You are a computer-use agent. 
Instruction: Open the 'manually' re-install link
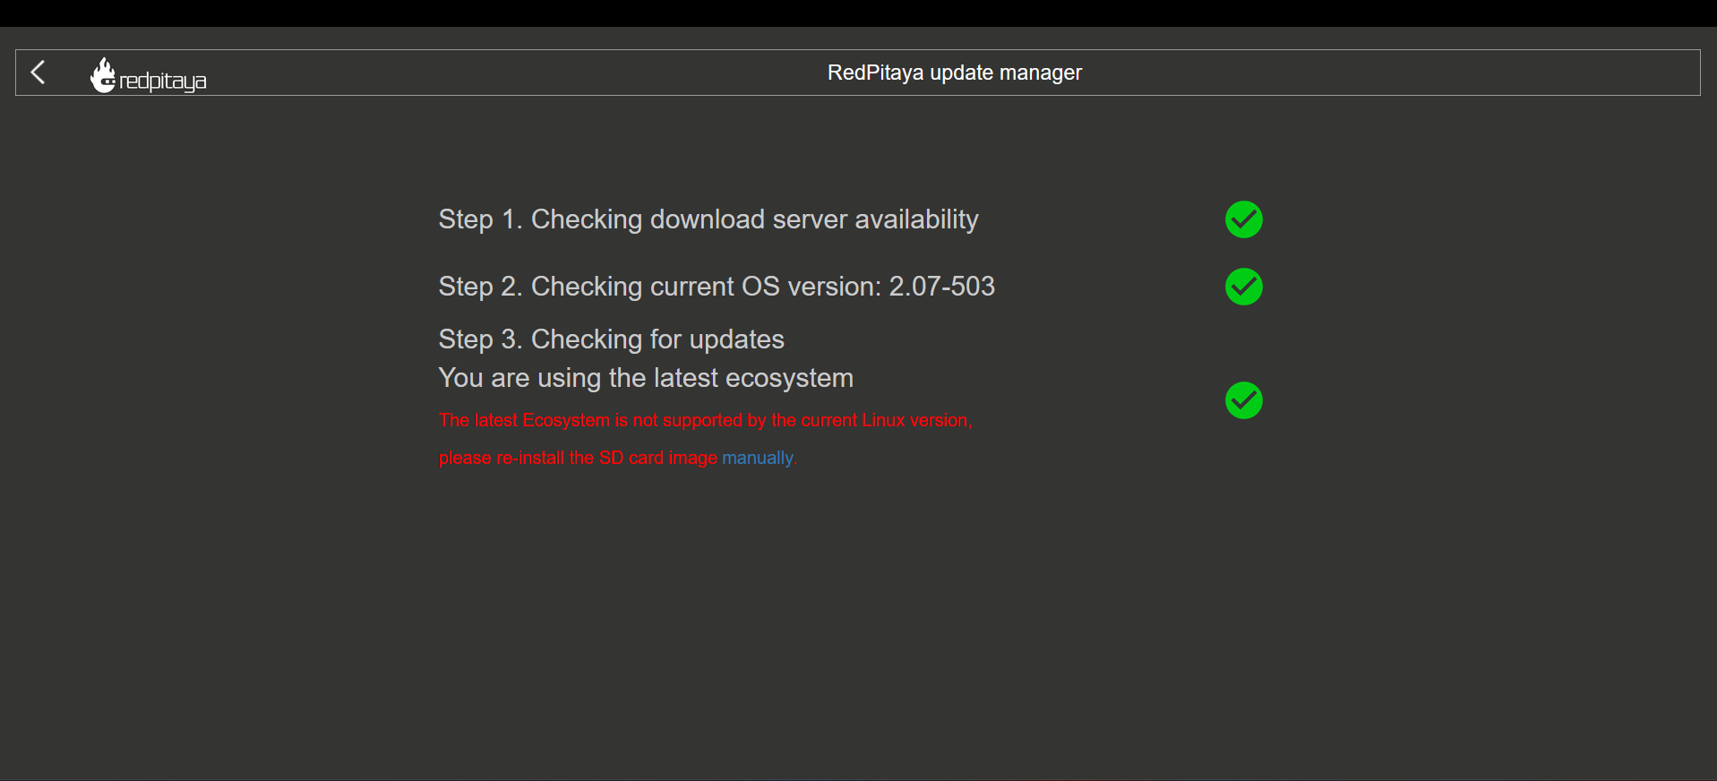click(758, 458)
